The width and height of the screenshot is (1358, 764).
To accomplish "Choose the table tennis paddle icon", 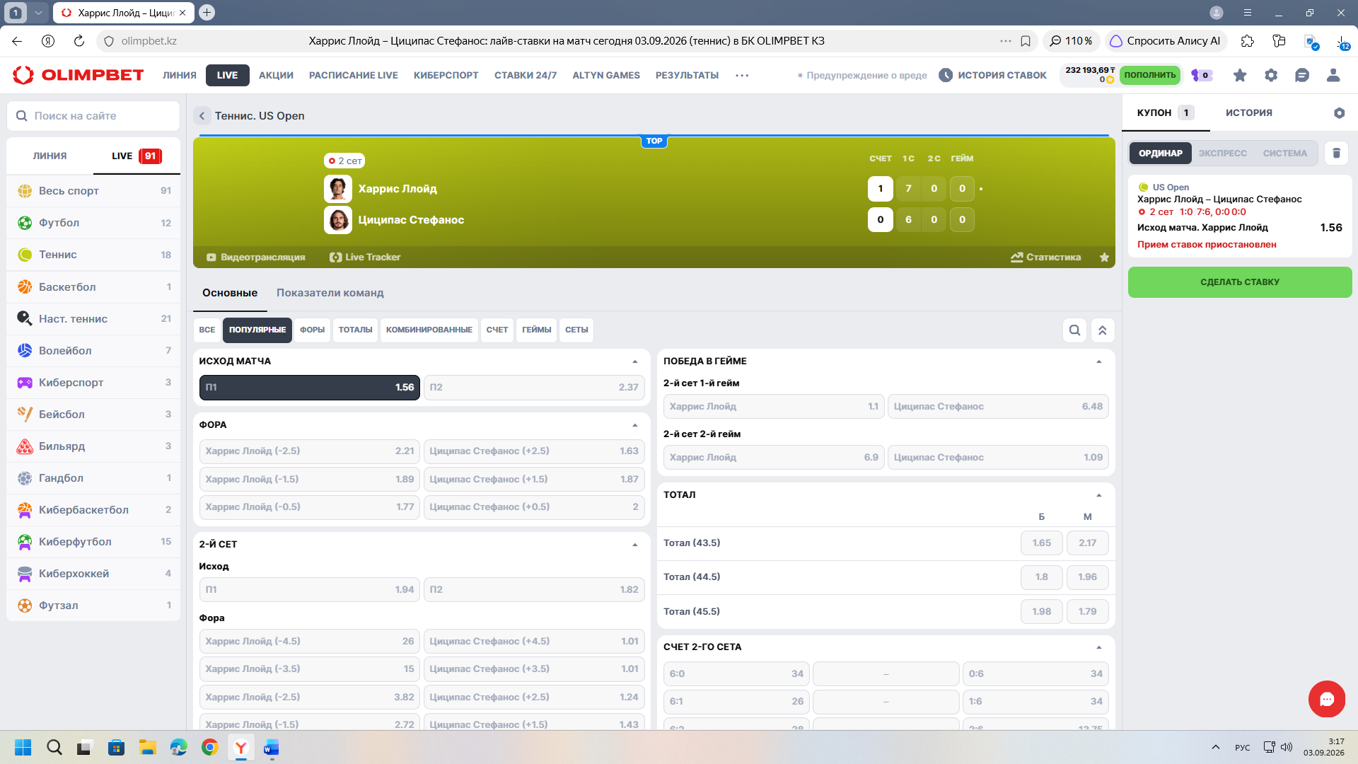I will (x=25, y=318).
